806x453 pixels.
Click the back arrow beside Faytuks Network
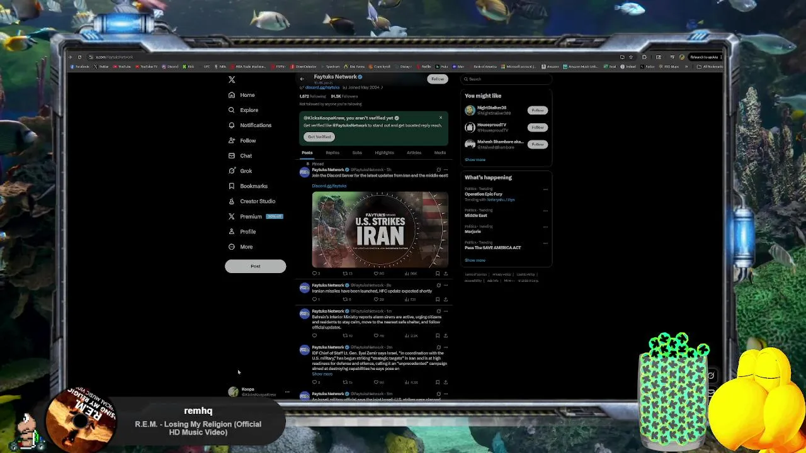[302, 79]
